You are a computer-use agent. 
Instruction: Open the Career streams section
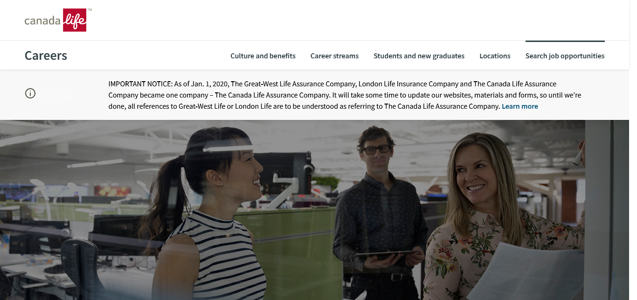tap(334, 56)
